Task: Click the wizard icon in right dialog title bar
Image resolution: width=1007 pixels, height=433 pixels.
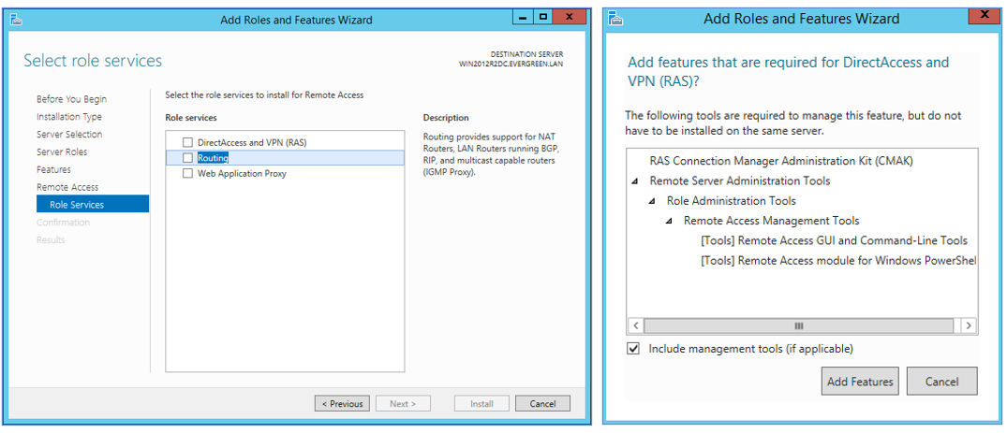Action: (x=615, y=18)
